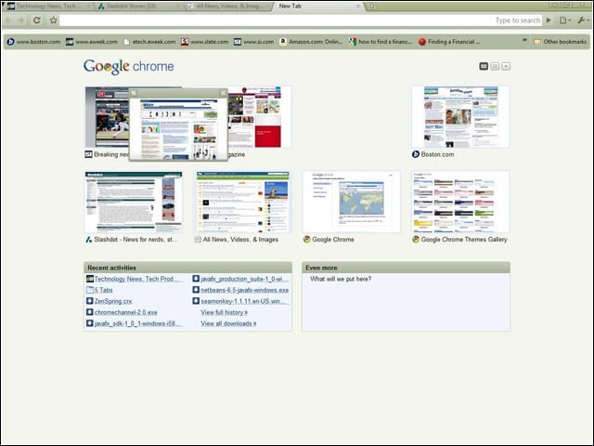594x446 pixels.
Task: Open netbeans-6.5-javafx-windows.exe download
Action: (244, 290)
